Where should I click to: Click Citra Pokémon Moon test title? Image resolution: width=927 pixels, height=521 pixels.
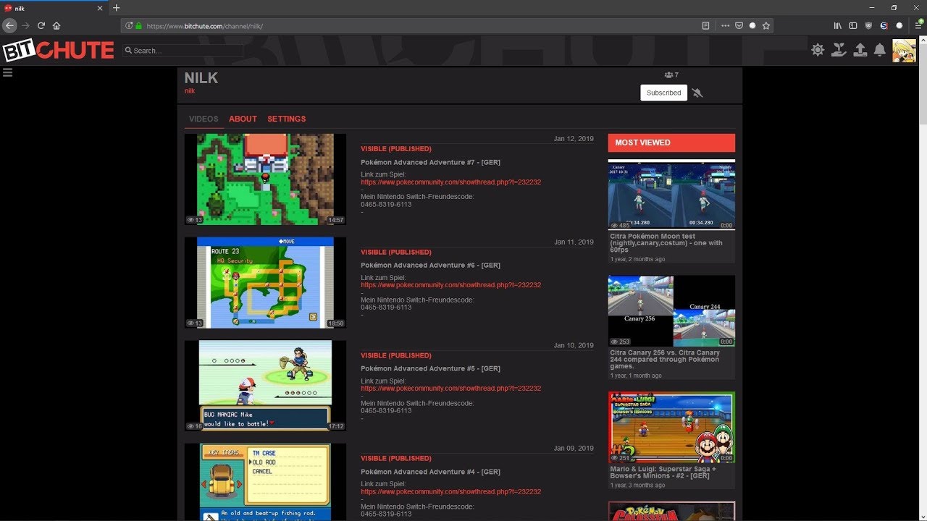[x=666, y=243]
